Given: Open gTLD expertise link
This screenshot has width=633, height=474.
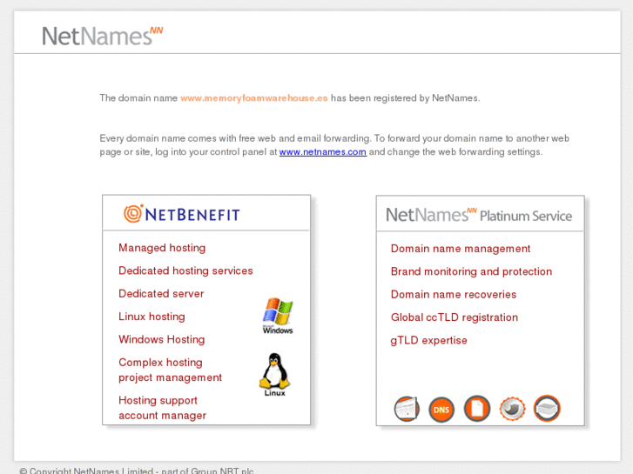Looking at the screenshot, I should point(428,340).
